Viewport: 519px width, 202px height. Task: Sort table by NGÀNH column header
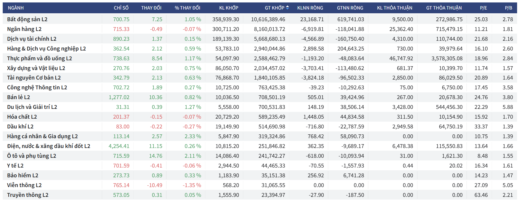[x=16, y=8]
